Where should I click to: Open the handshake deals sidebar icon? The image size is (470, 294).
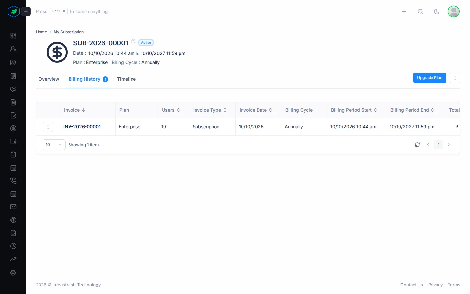click(x=13, y=89)
